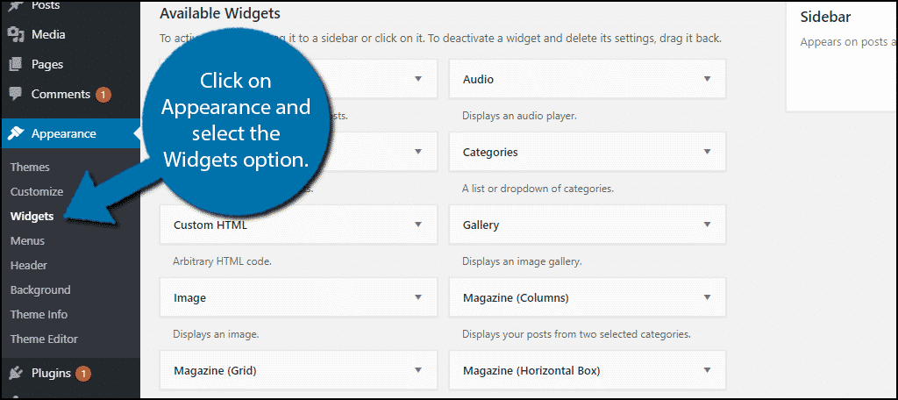Go to the Theme Editor link
Image resolution: width=898 pixels, height=400 pixels.
click(x=44, y=339)
